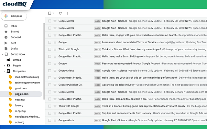Open the 'Learn more about our updated Terms' email
This screenshot has width=207, height=129.
point(129,42)
